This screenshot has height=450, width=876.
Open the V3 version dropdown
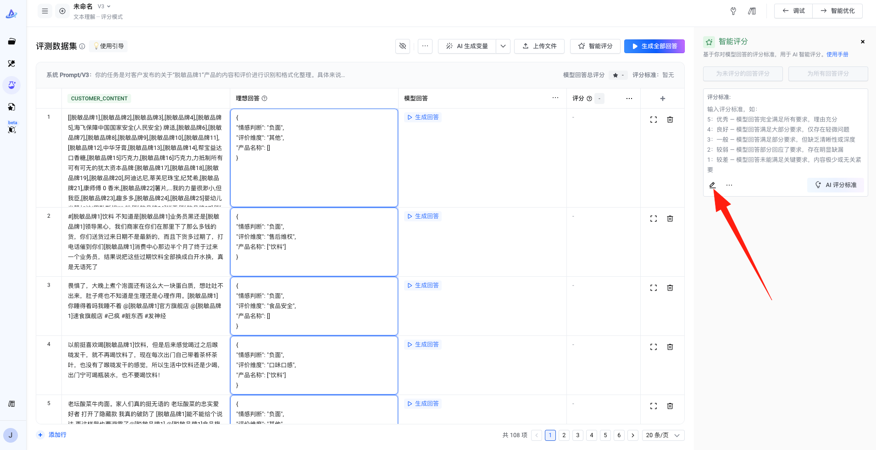pyautogui.click(x=104, y=6)
